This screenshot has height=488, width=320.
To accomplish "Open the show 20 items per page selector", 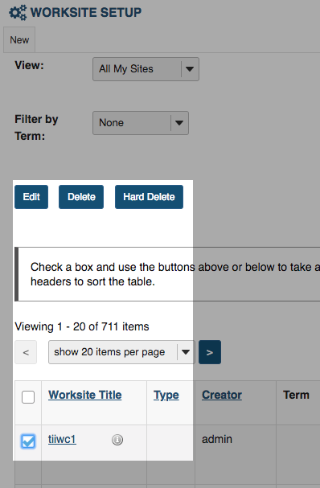I will pos(121,352).
